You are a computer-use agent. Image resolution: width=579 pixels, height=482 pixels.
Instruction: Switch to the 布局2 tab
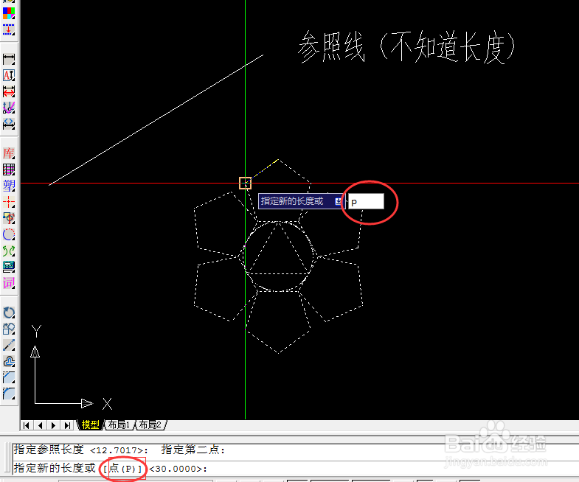[x=150, y=425]
